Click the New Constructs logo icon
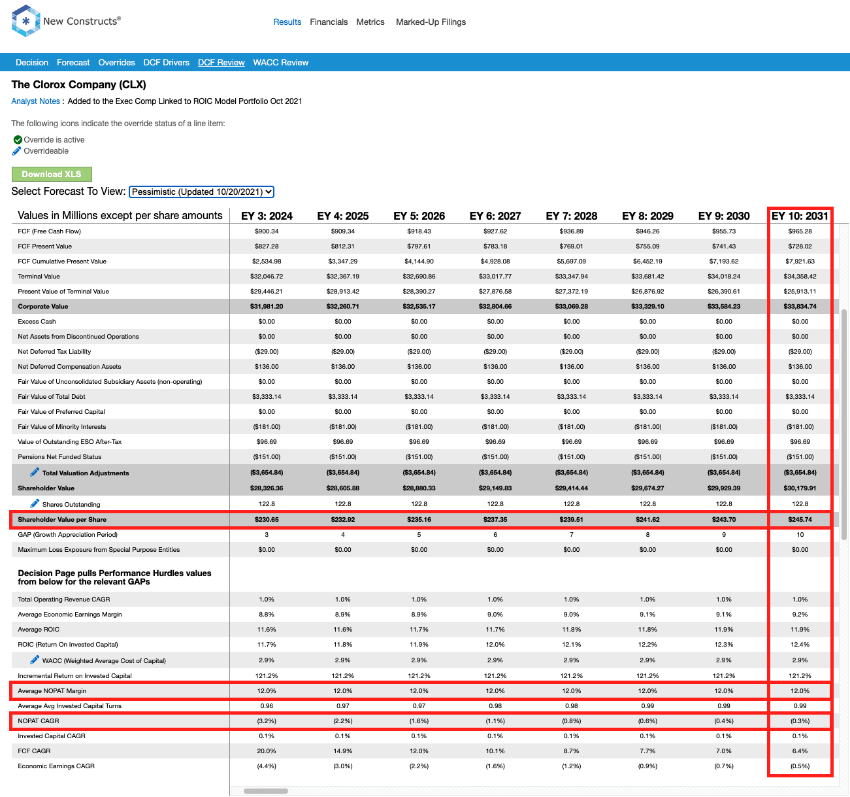850x797 pixels. pyautogui.click(x=25, y=21)
